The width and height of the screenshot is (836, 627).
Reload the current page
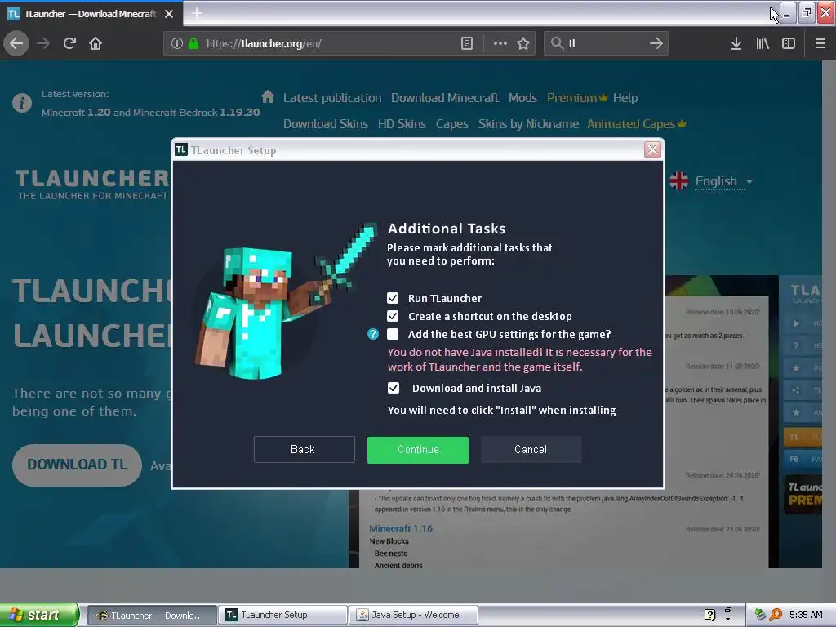click(69, 43)
